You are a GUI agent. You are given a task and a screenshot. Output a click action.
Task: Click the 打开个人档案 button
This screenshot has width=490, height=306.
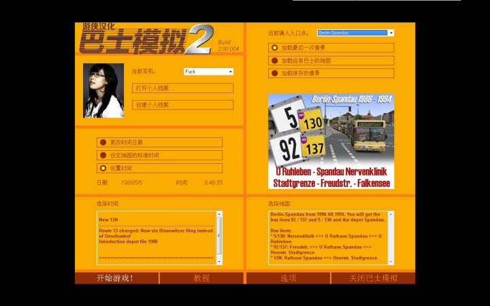182,88
